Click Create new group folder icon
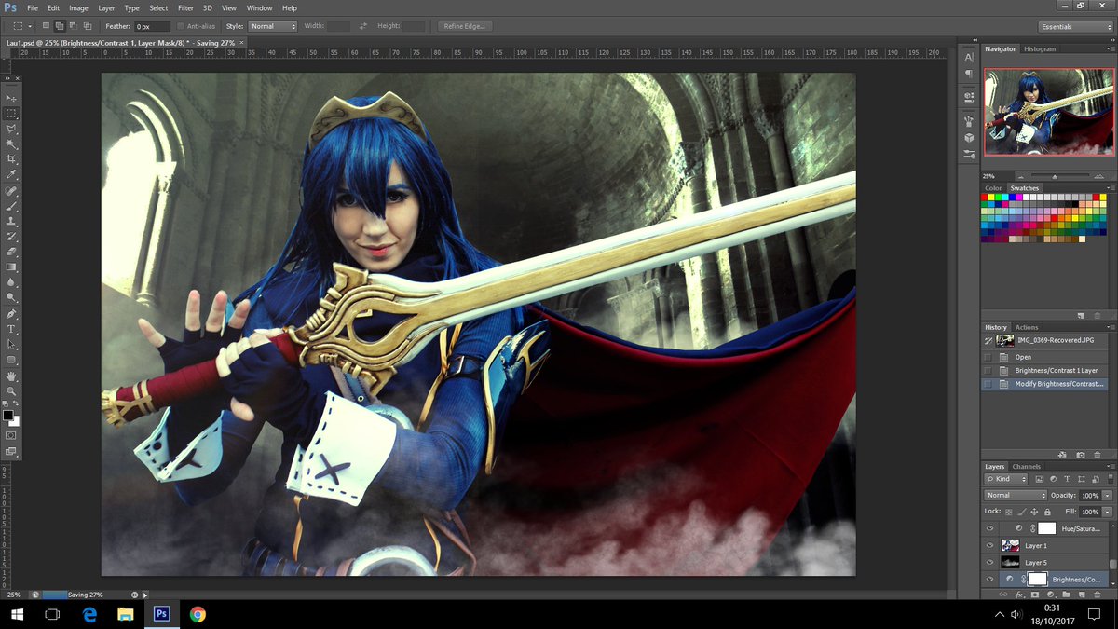This screenshot has height=629, width=1118. click(1065, 594)
